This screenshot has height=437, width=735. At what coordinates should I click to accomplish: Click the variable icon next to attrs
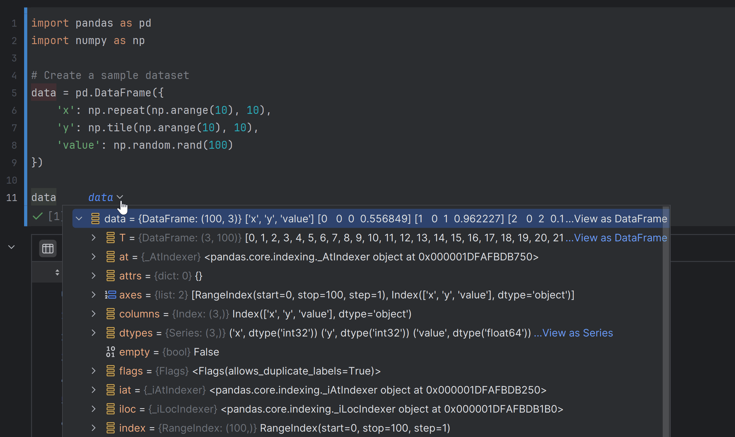tap(110, 276)
